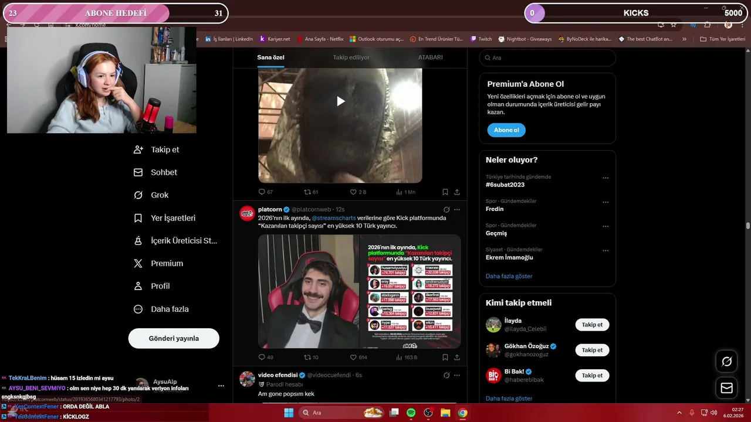Open Sohbet from the sidebar

(x=155, y=172)
